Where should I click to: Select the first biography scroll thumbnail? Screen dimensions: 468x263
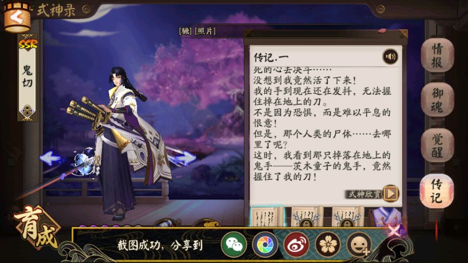click(x=266, y=217)
